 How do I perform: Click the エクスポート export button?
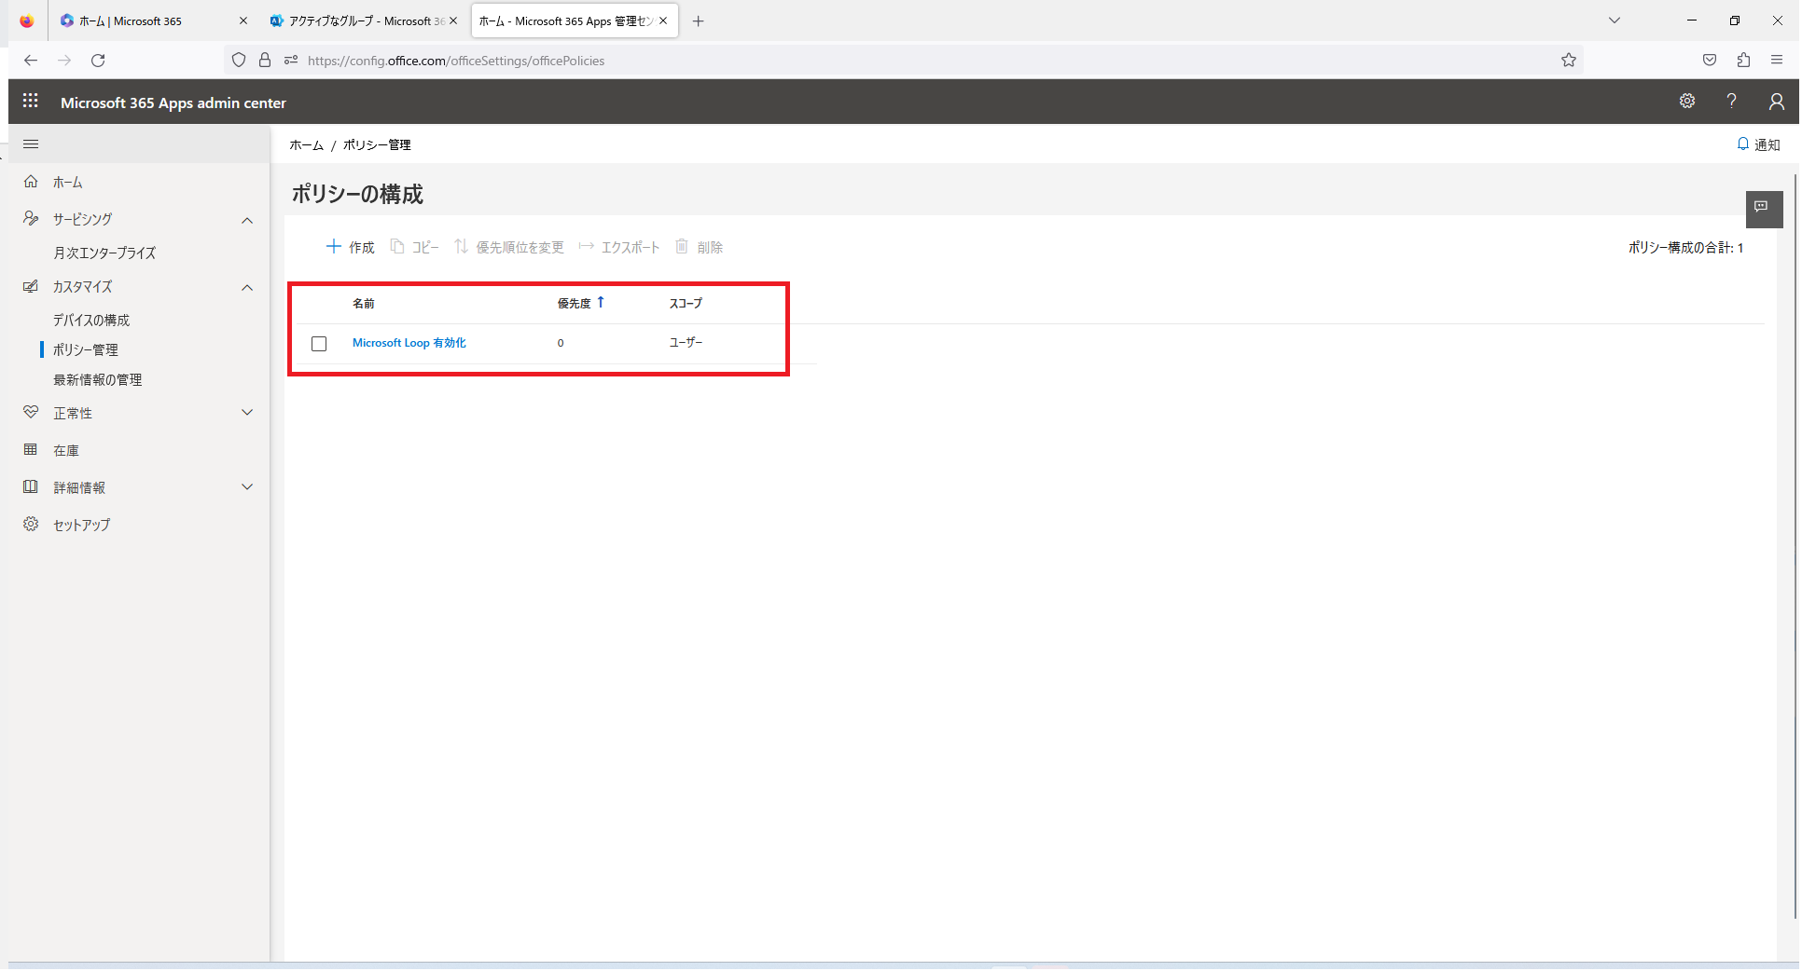click(x=619, y=247)
